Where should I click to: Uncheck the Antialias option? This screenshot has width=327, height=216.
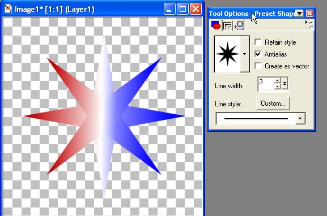[258, 54]
